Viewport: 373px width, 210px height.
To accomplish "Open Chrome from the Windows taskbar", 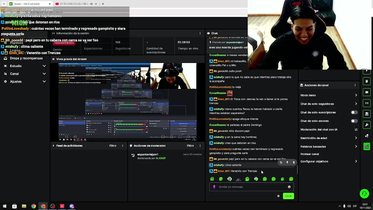I will coord(34,206).
